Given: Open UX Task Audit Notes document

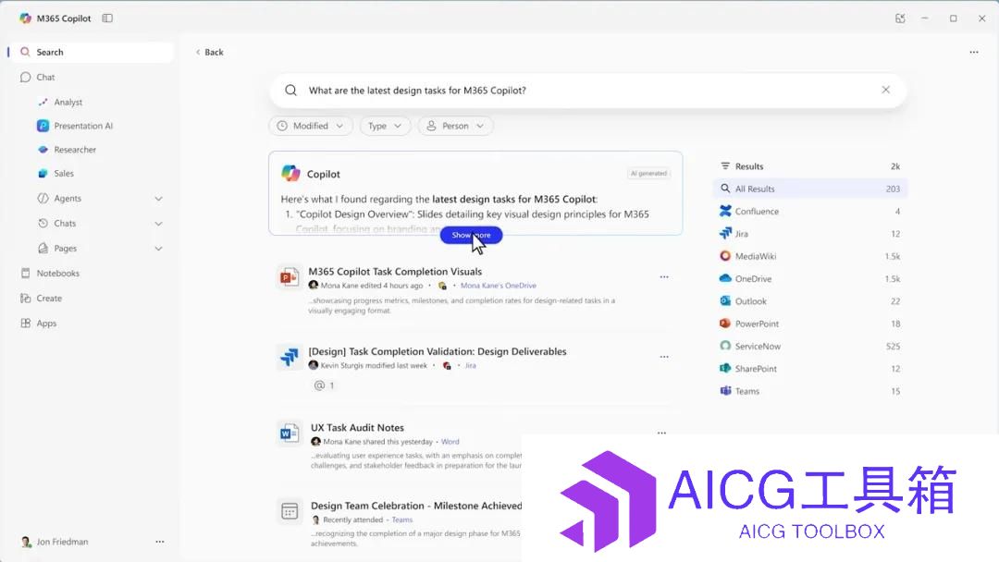Looking at the screenshot, I should (357, 428).
